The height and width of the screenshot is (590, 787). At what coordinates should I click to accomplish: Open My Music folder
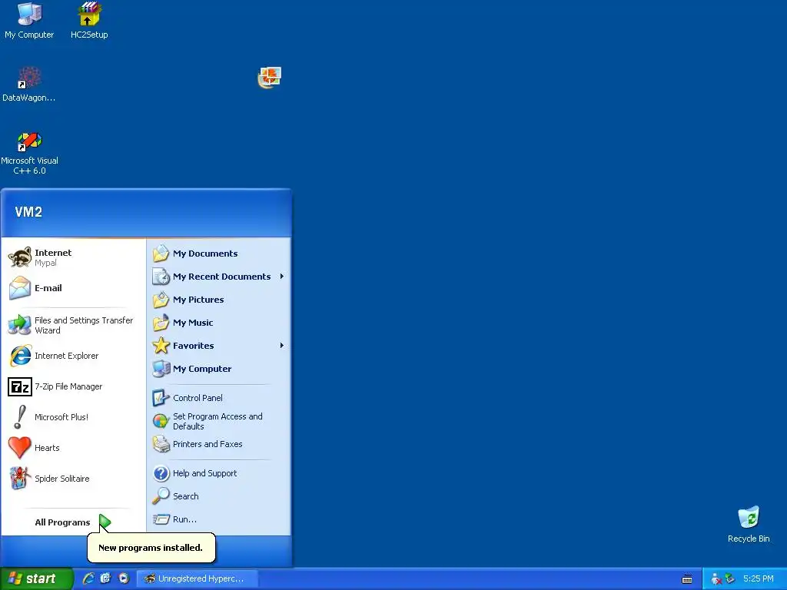click(219, 323)
